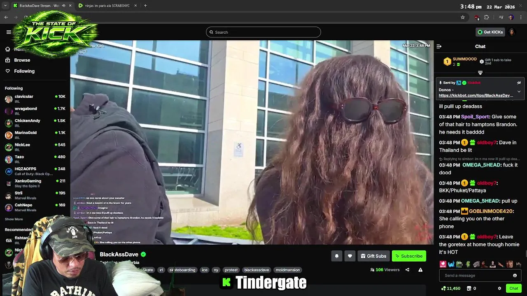Collapse the chat panel arrow icon
The height and width of the screenshot is (296, 527).
pos(439,46)
